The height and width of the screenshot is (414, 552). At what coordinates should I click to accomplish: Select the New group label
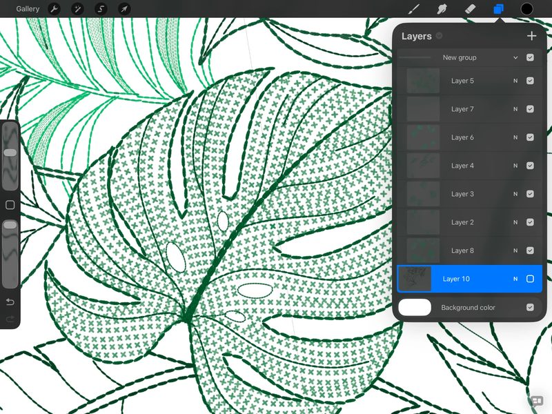coord(460,57)
